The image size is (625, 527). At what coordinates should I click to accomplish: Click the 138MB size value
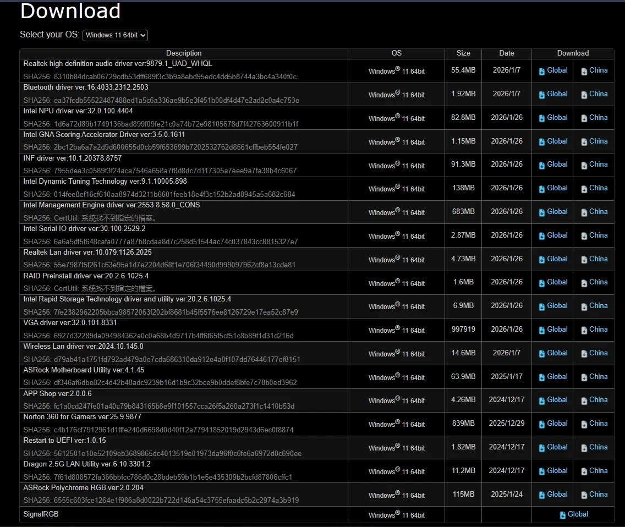coord(463,188)
